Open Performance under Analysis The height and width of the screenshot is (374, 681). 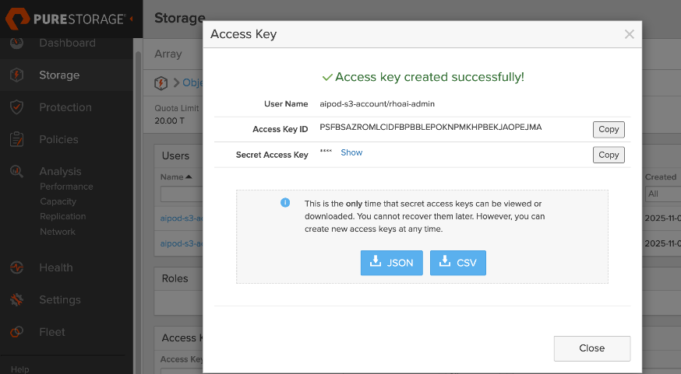[x=66, y=187]
